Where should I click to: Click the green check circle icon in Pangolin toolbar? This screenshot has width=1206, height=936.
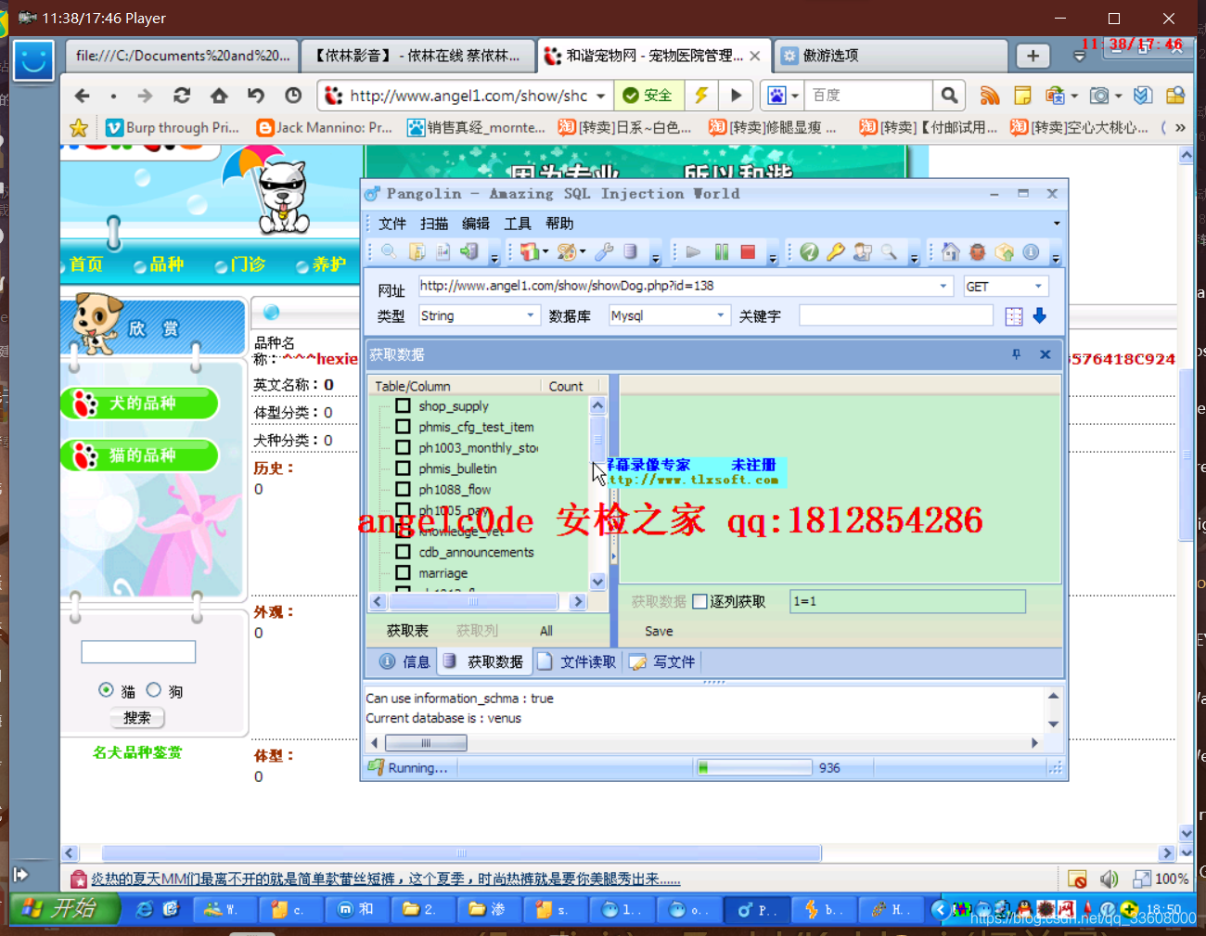pos(809,251)
